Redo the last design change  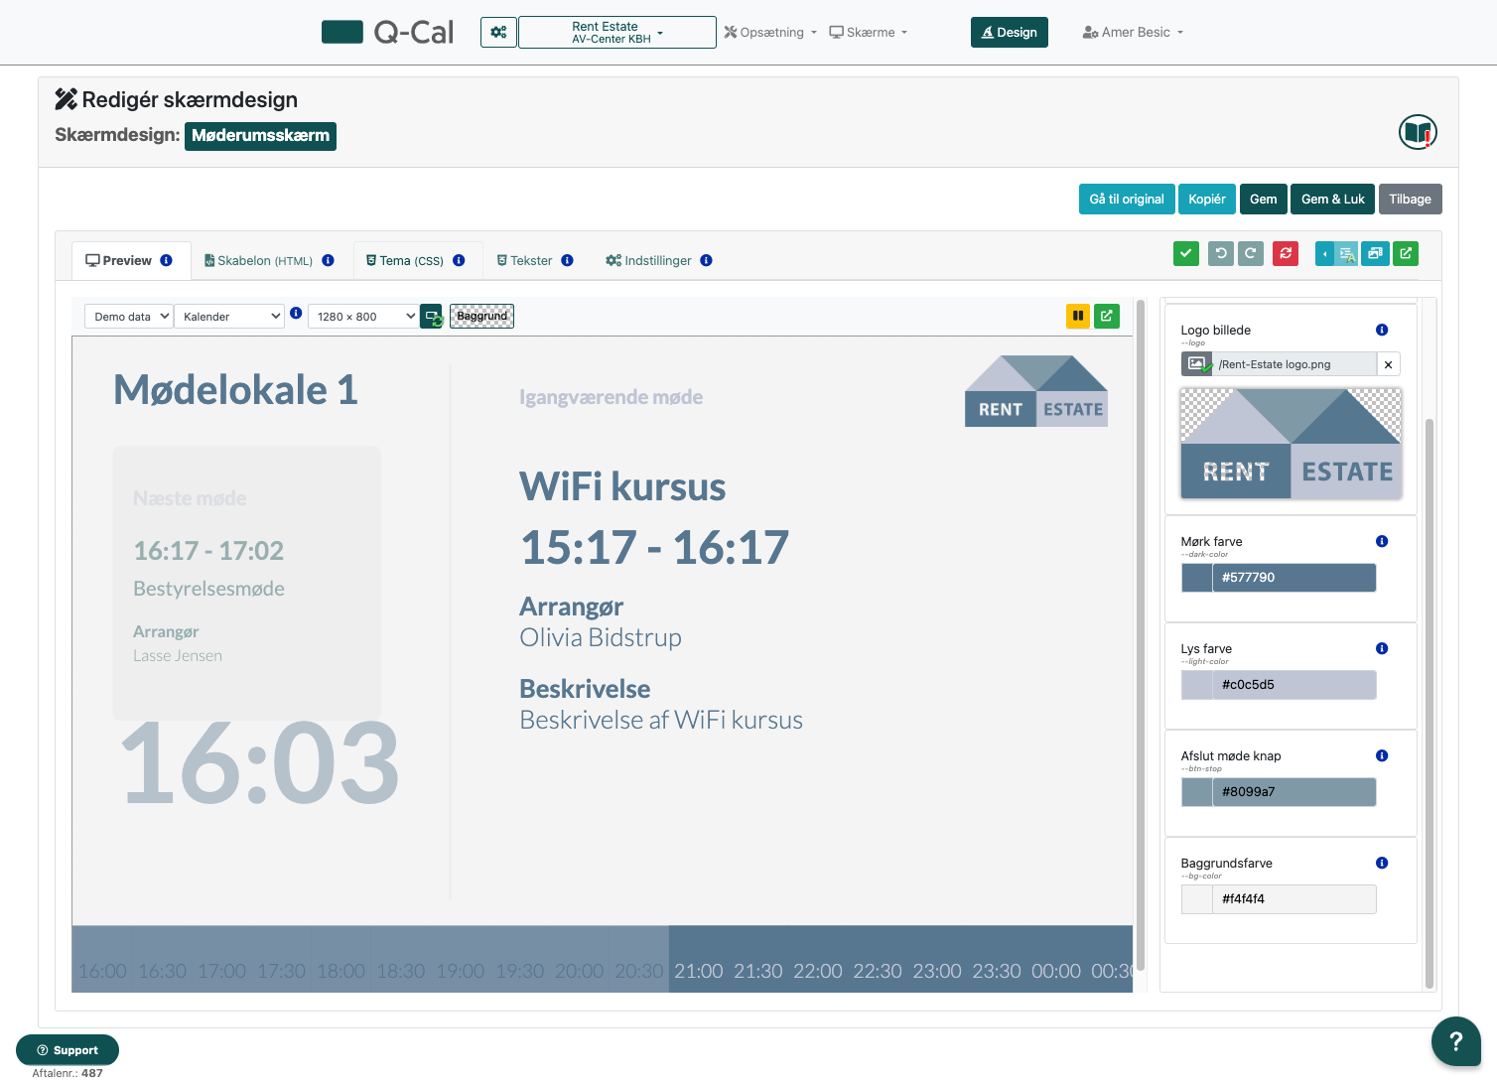[x=1250, y=253]
